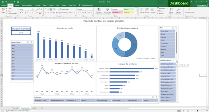The image size is (209, 112).
Task: Click the Compartir share button
Action: pos(202,5)
